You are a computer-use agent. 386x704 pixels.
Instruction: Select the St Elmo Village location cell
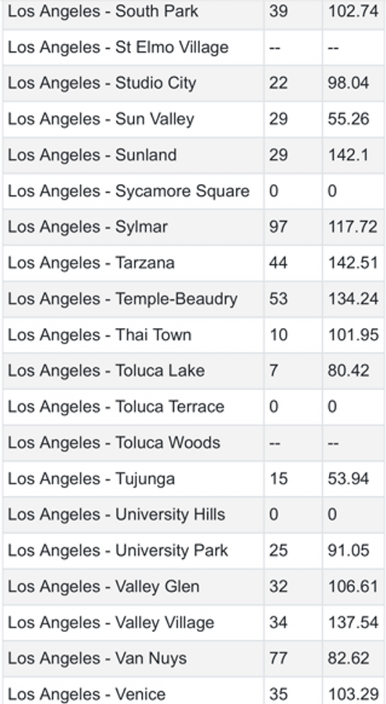[x=118, y=48]
